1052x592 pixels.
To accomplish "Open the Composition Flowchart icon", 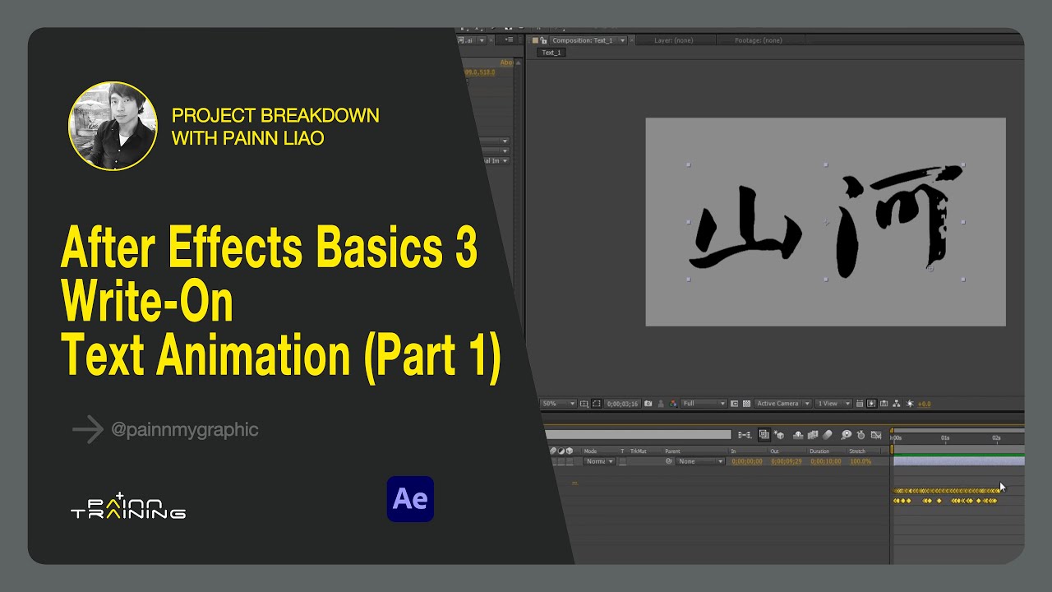I will (x=897, y=404).
